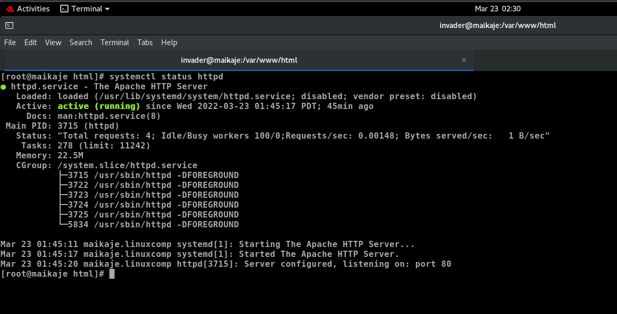This screenshot has height=314, width=617.
Task: Click the cursor at the last shell prompt
Action: [112, 274]
